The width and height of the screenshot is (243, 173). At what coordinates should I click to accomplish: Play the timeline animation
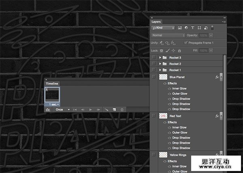pyautogui.click(x=90, y=109)
